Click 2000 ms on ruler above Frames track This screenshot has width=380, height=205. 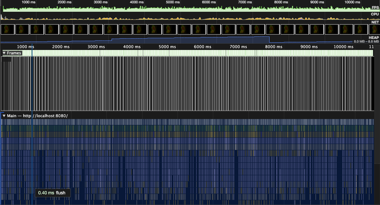[61, 47]
